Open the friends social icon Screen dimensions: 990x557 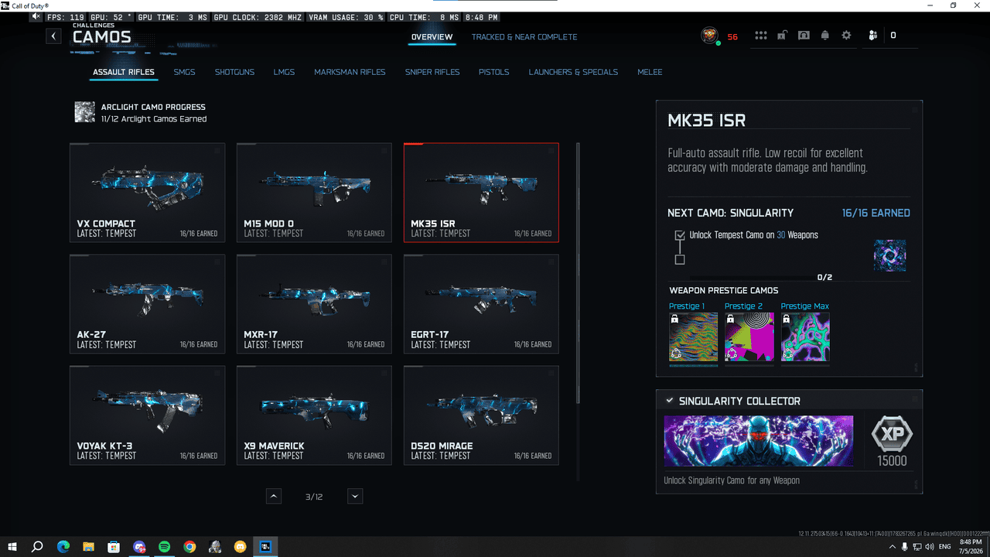(x=873, y=36)
